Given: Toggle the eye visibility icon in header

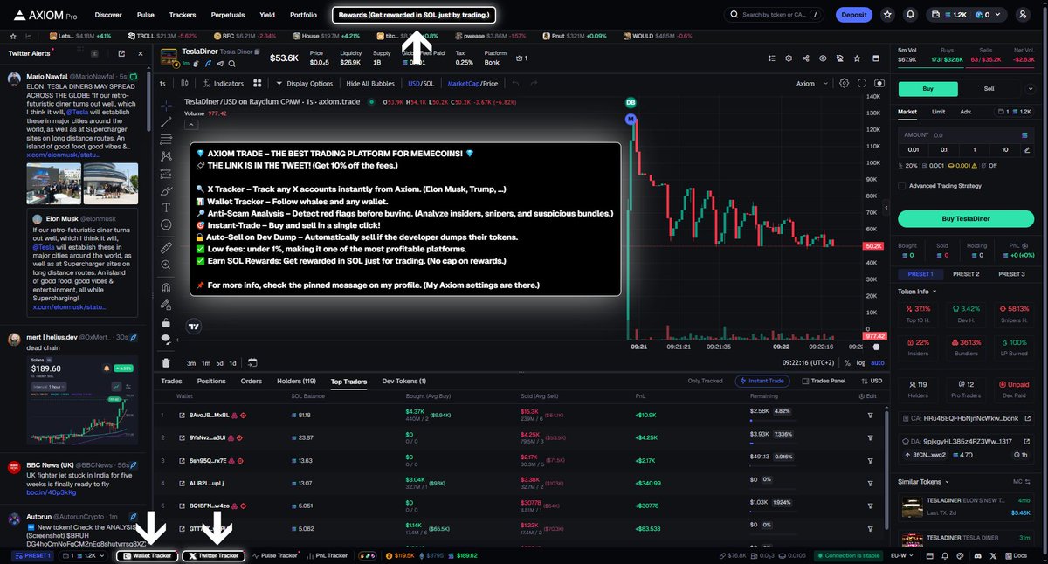Looking at the screenshot, I should point(822,58).
